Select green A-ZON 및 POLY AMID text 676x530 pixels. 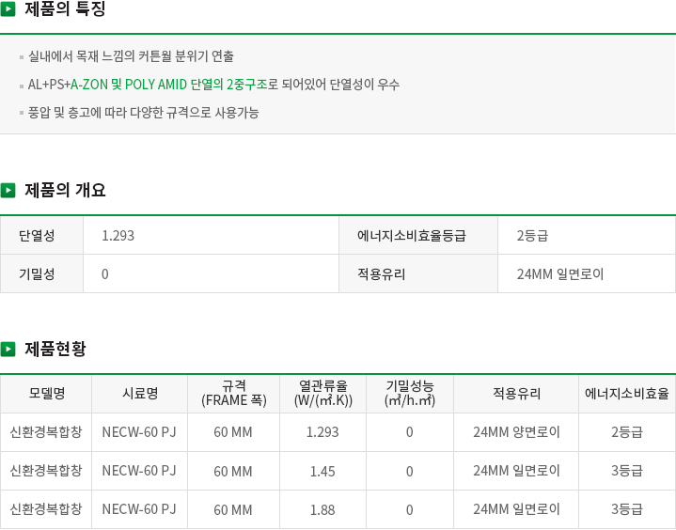pyautogui.click(x=129, y=85)
